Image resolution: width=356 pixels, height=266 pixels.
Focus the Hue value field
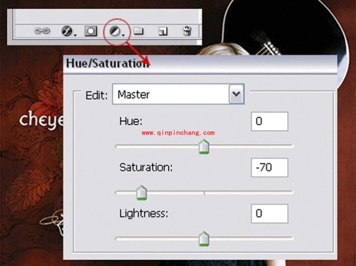point(269,121)
